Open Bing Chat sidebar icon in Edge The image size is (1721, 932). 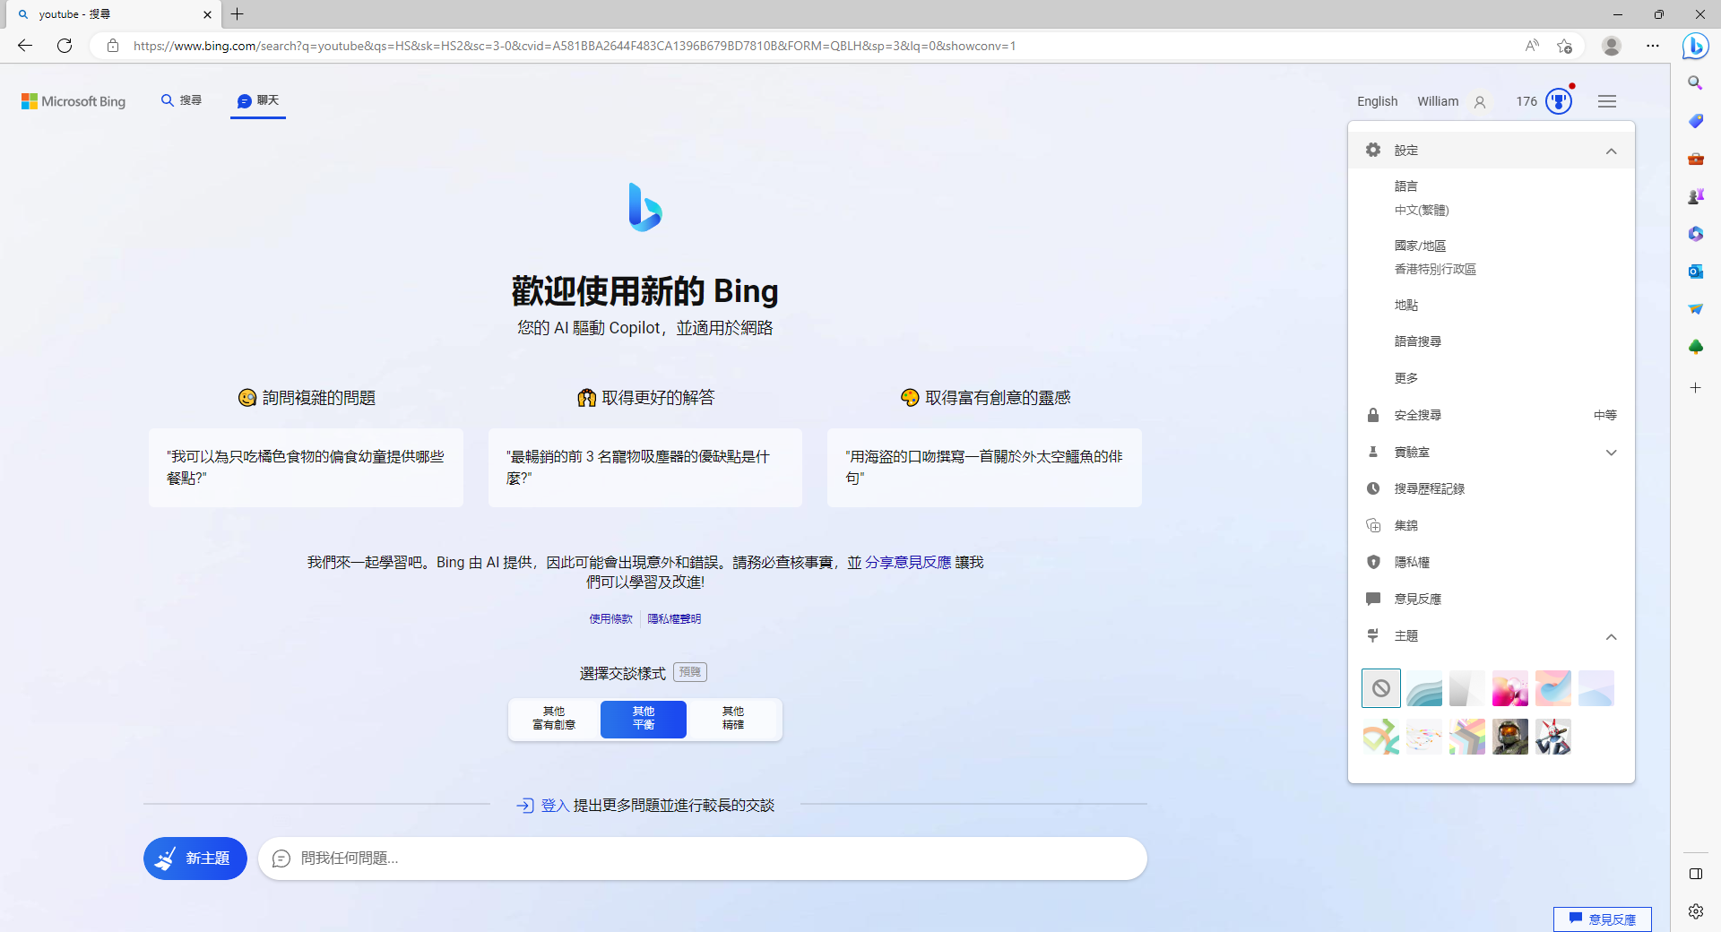coord(1695,46)
